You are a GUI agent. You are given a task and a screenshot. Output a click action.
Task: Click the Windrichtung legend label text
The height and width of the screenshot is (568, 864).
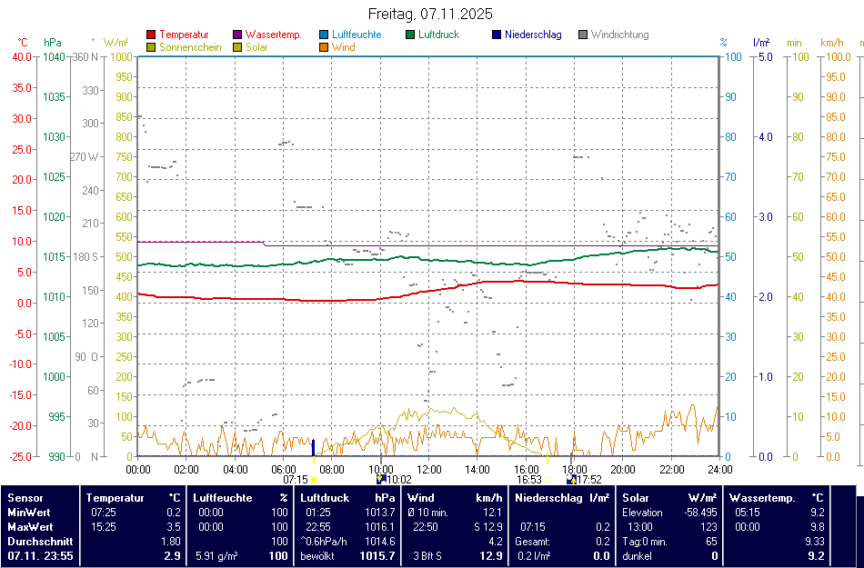click(x=619, y=35)
